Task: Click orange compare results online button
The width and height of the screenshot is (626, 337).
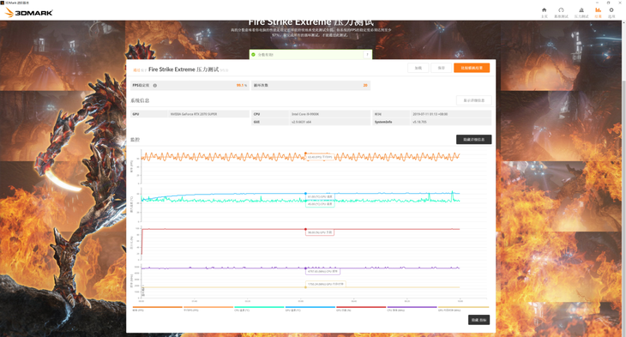Action: point(472,68)
